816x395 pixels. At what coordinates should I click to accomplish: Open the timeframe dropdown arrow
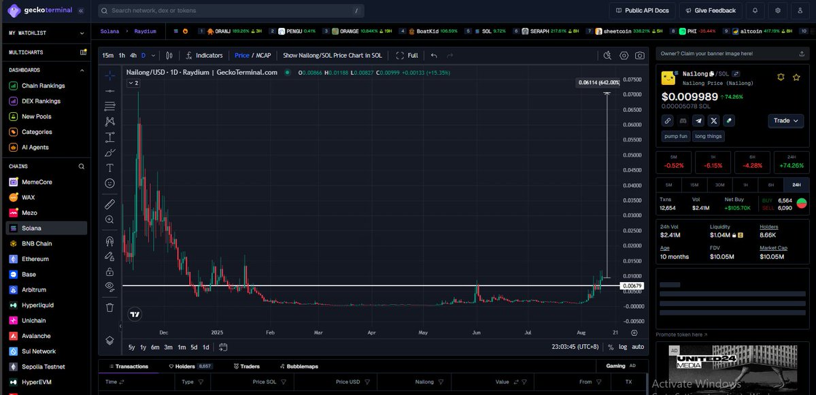click(153, 56)
